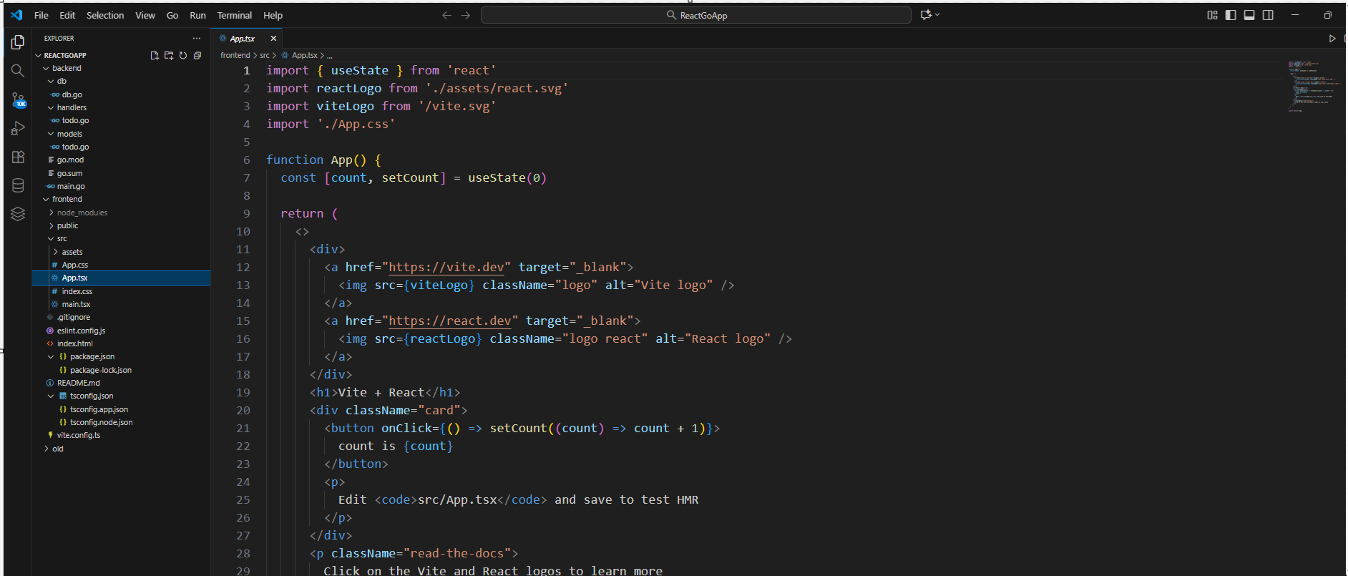Run the file using the play icon
Screen dimensions: 1348x576
coord(1332,39)
